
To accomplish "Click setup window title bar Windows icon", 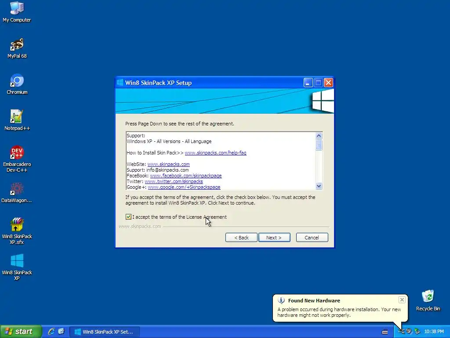I will [x=120, y=82].
